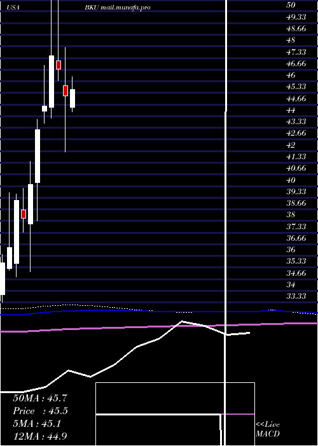This screenshot has height=446, width=318.
Task: Click the last white candle near 44.66
Action: [73, 98]
